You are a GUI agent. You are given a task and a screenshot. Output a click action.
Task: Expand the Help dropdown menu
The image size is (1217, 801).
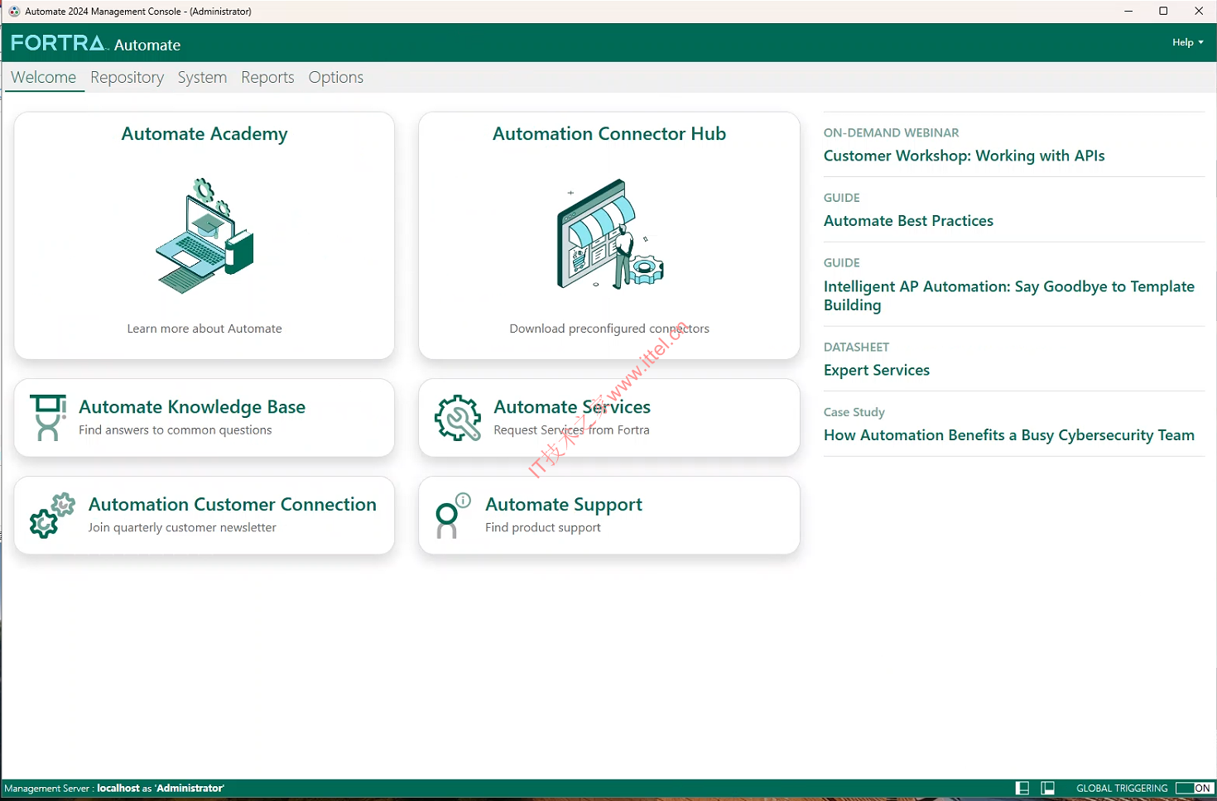[x=1187, y=42]
